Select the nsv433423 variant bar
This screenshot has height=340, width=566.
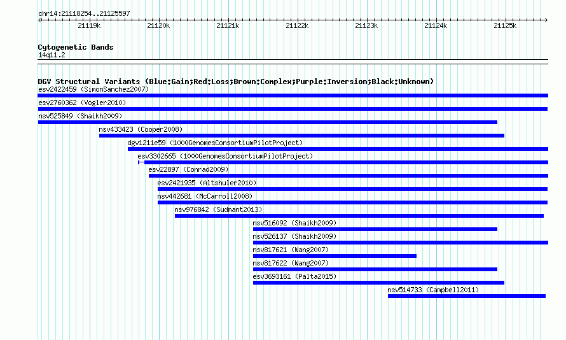[x=302, y=136]
